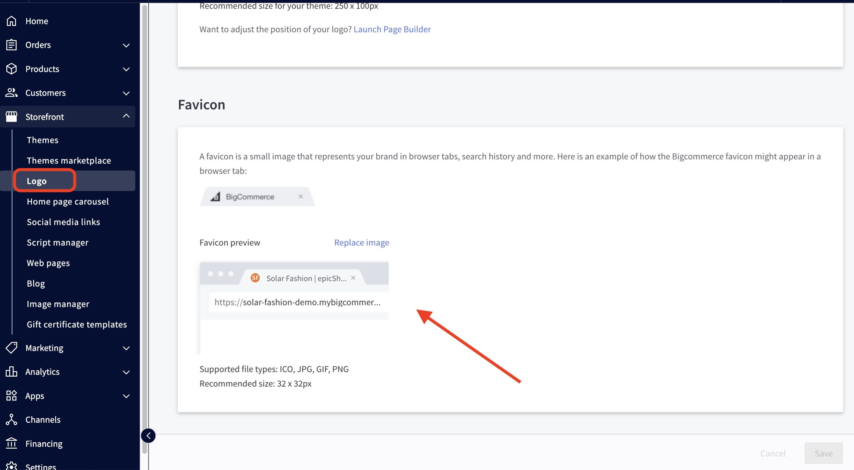This screenshot has height=470, width=854.
Task: Click the Orders clipboard icon
Action: pyautogui.click(x=11, y=45)
